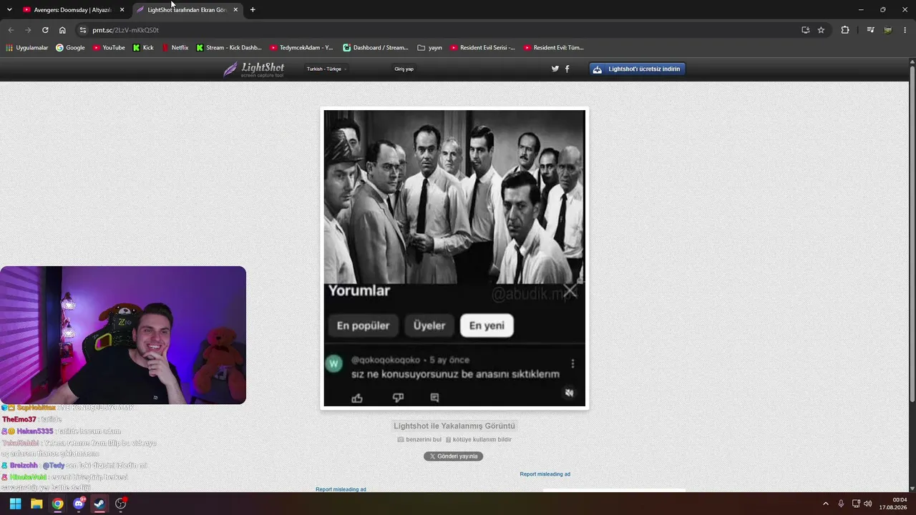916x515 pixels.
Task: Go to the browser home page
Action: [x=62, y=30]
